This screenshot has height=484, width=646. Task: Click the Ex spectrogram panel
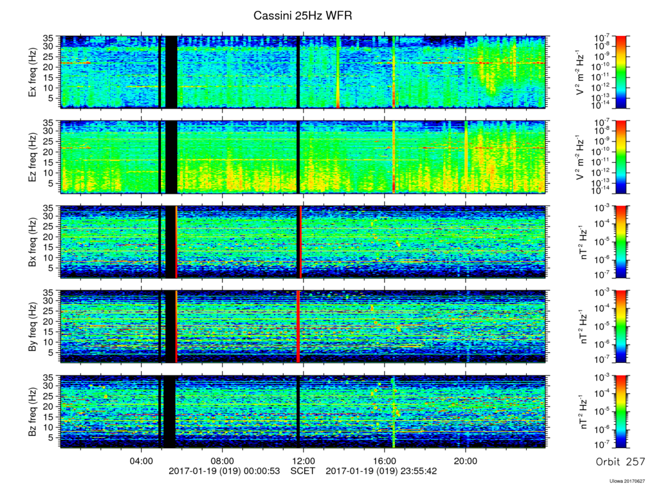pos(303,72)
